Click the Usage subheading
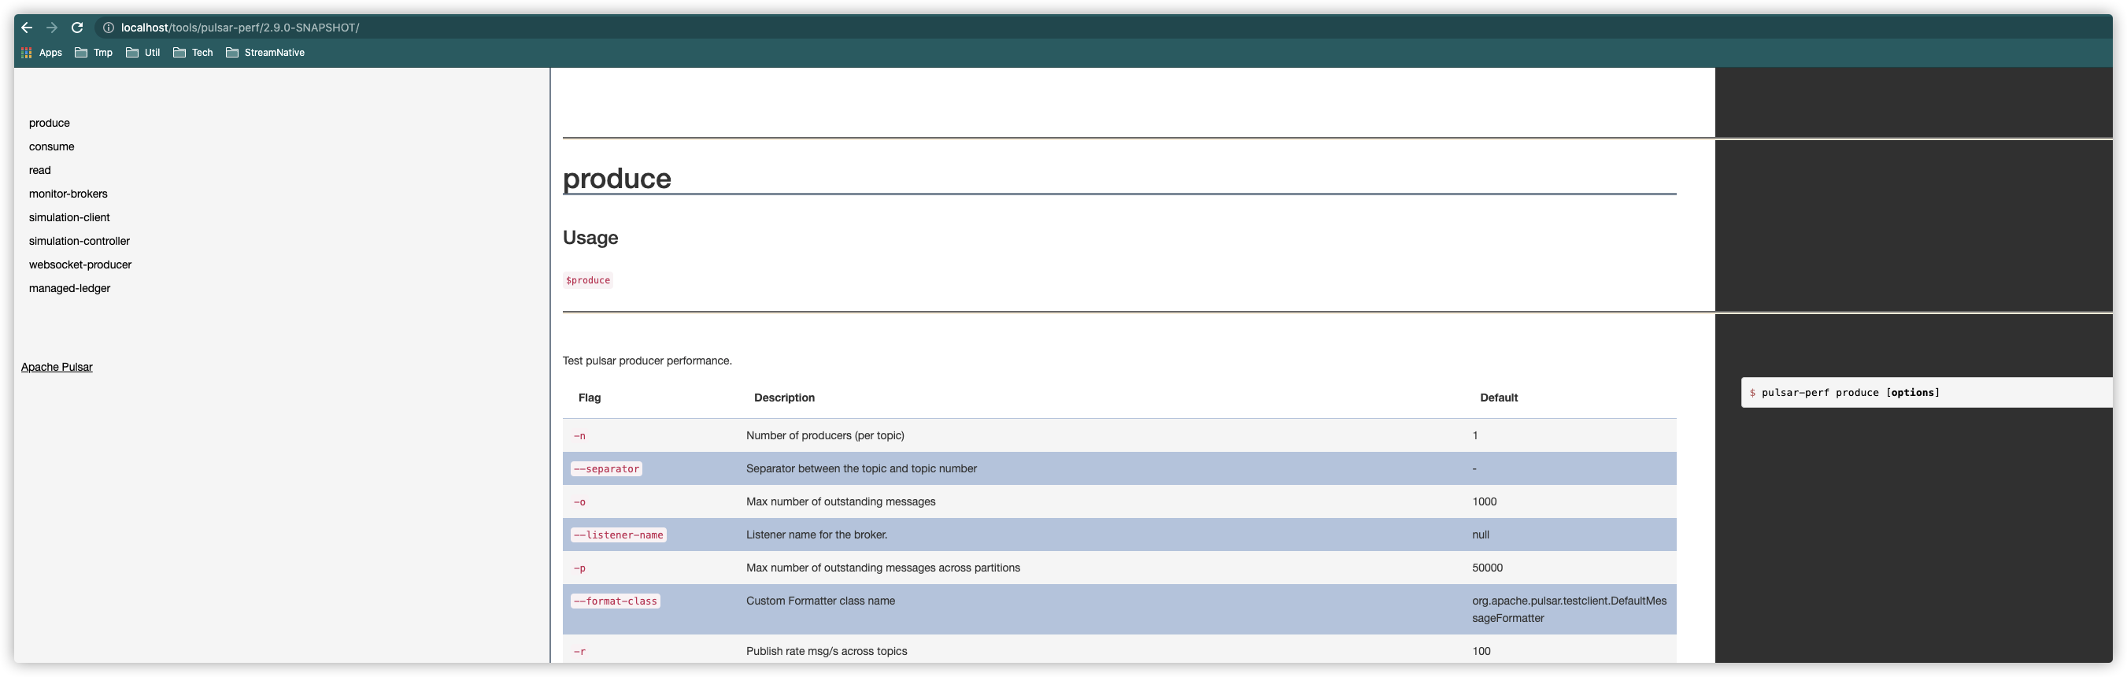 coord(590,238)
